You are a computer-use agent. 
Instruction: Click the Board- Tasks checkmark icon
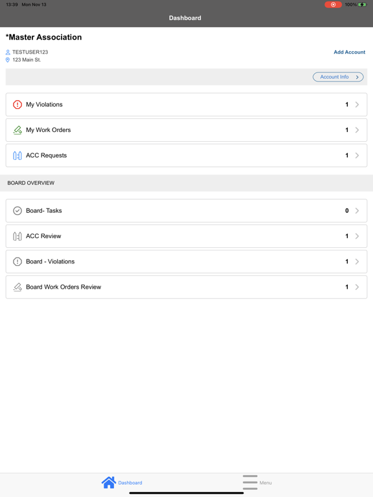17,211
